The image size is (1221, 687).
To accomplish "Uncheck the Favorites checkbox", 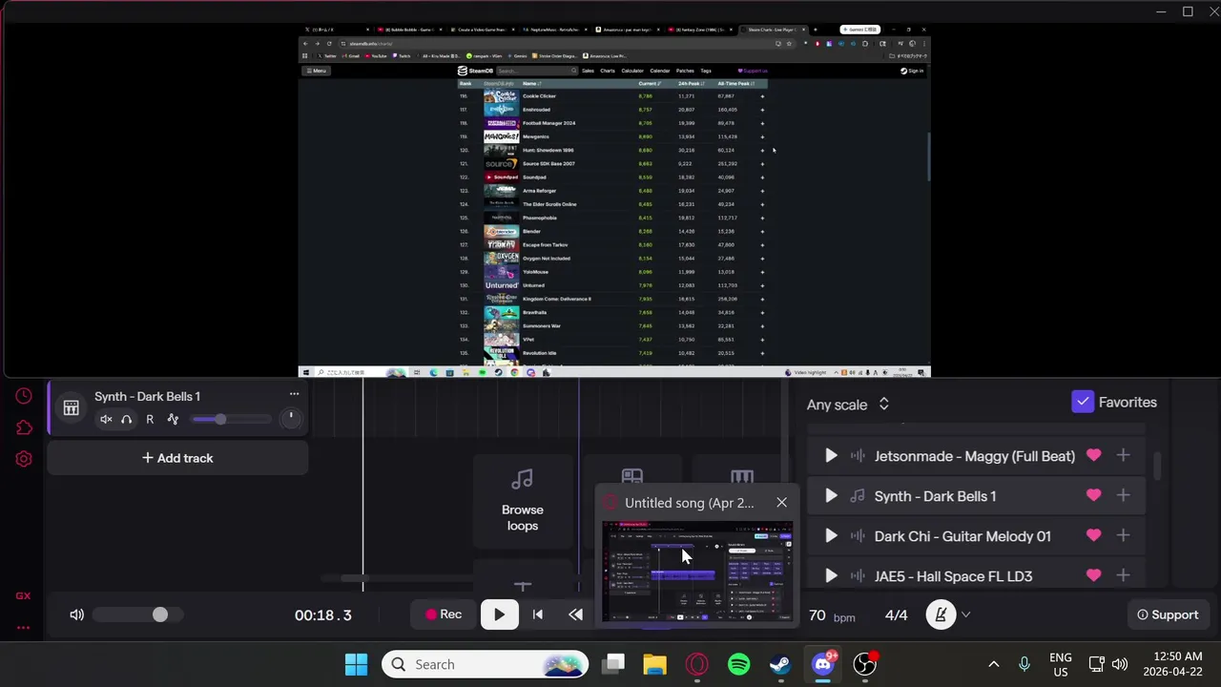I will [x=1083, y=402].
